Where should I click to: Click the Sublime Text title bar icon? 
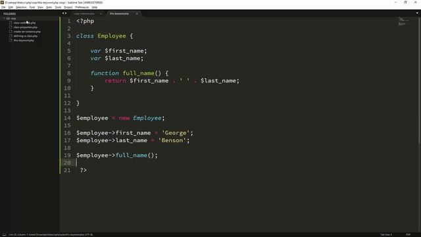[x=2, y=3]
